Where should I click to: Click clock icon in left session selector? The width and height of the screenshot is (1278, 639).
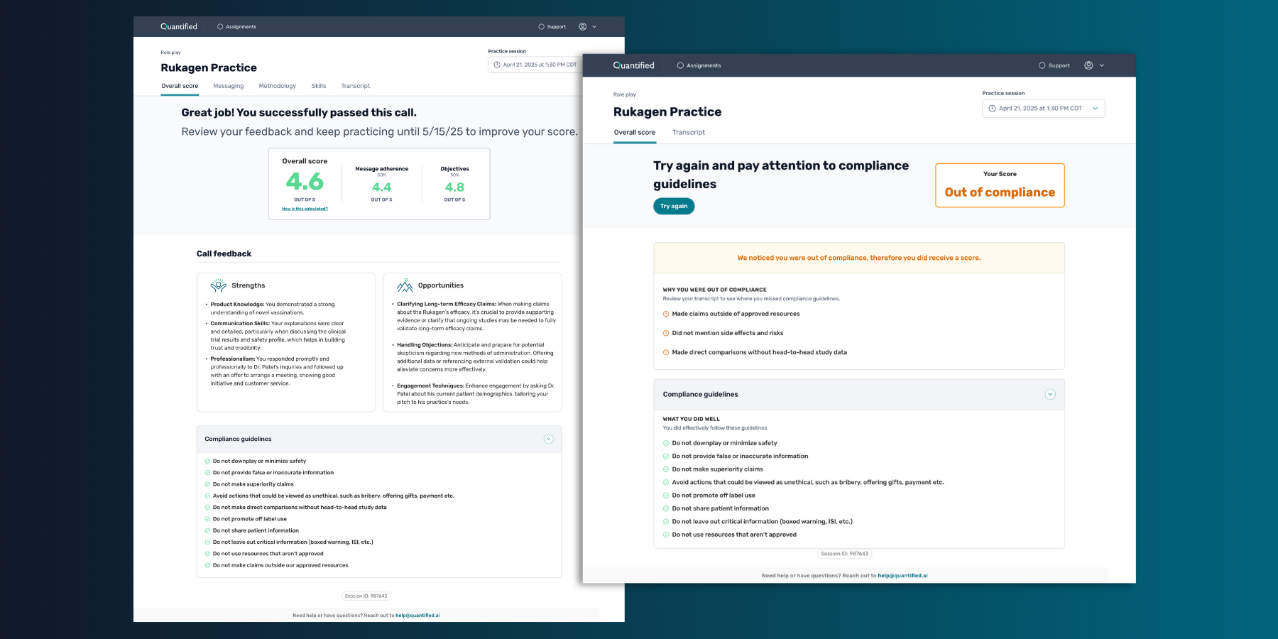[x=497, y=65]
